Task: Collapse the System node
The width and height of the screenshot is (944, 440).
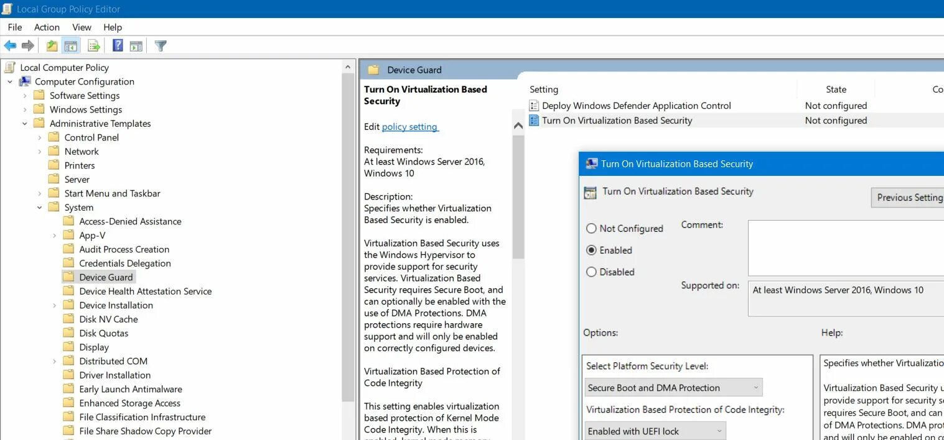Action: click(40, 207)
